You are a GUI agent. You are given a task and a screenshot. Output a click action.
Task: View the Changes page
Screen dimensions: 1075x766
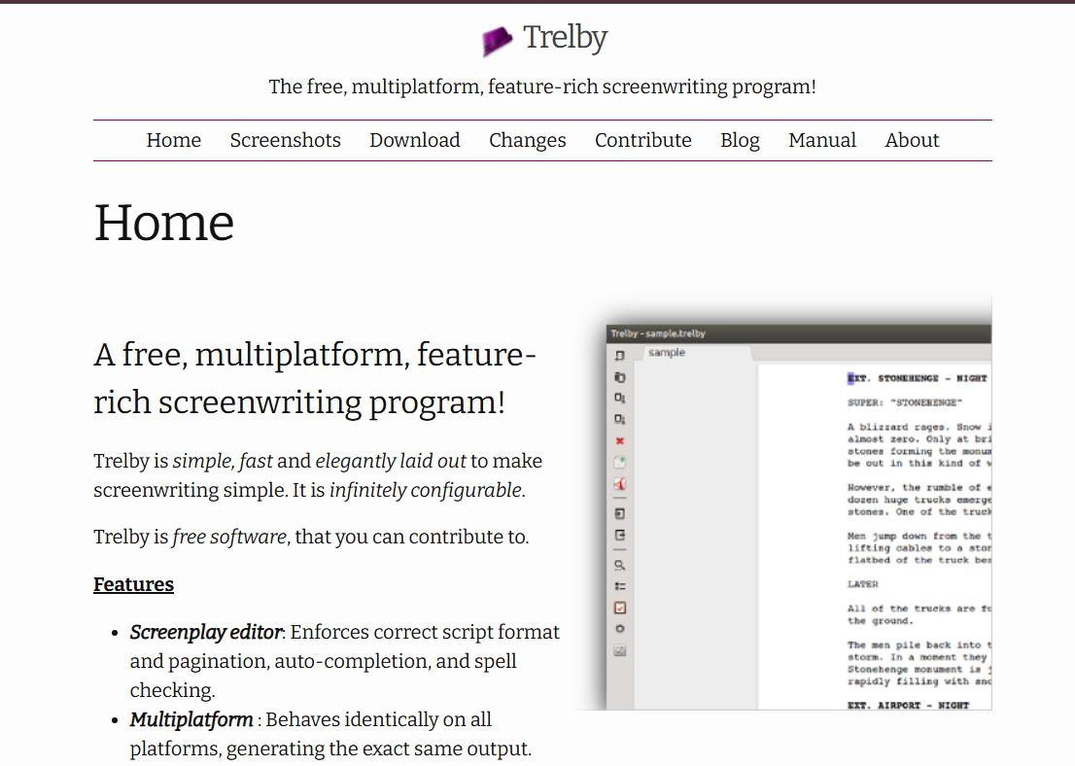(527, 141)
